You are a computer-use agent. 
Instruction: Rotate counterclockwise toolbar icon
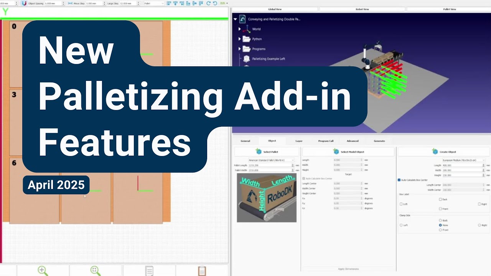pyautogui.click(x=215, y=3)
